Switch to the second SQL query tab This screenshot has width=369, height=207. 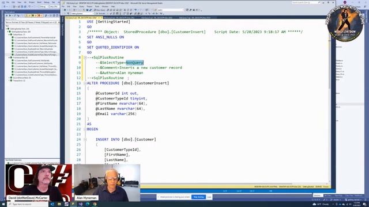coord(119,18)
